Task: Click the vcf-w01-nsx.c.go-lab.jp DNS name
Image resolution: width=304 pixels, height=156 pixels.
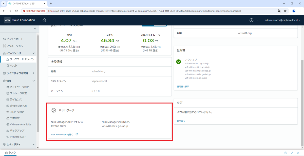Action: (x=115, y=126)
